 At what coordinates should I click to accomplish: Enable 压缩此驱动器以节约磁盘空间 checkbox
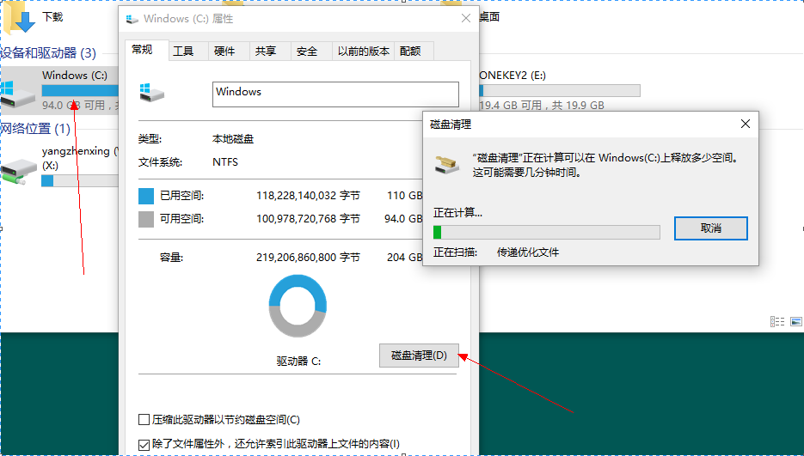tap(144, 420)
